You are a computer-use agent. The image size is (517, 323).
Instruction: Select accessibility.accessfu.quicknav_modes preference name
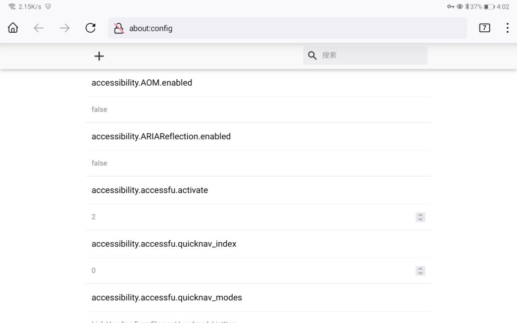point(167,298)
